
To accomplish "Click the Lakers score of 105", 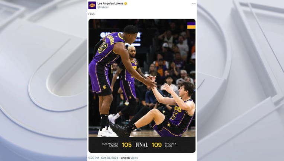I will [127, 145].
